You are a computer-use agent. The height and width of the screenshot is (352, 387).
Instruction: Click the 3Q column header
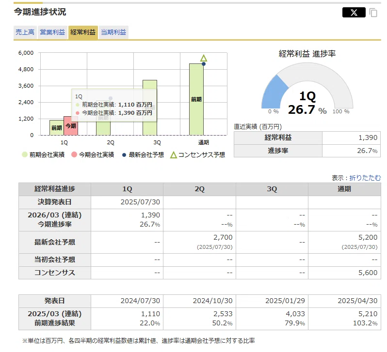(x=272, y=189)
